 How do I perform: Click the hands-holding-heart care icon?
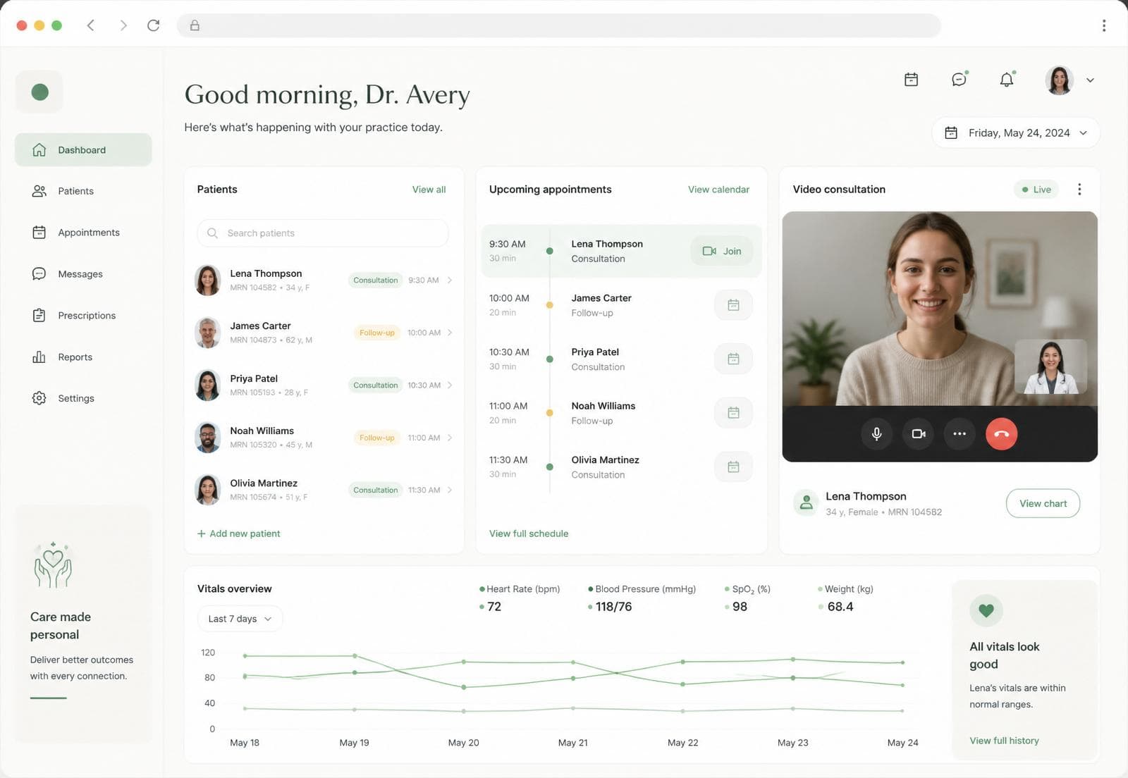tap(53, 565)
